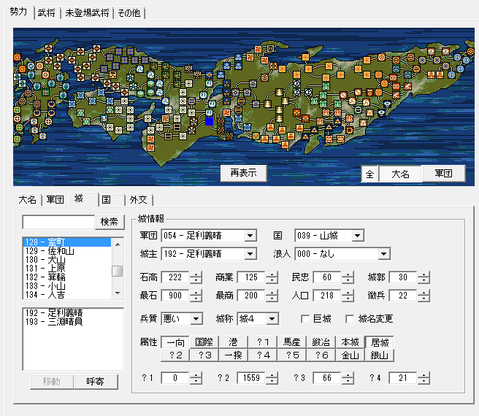Open the 軍団 dropdown showing 054 - 足利義晴
Screen dimensions: 479x416
pyautogui.click(x=250, y=236)
